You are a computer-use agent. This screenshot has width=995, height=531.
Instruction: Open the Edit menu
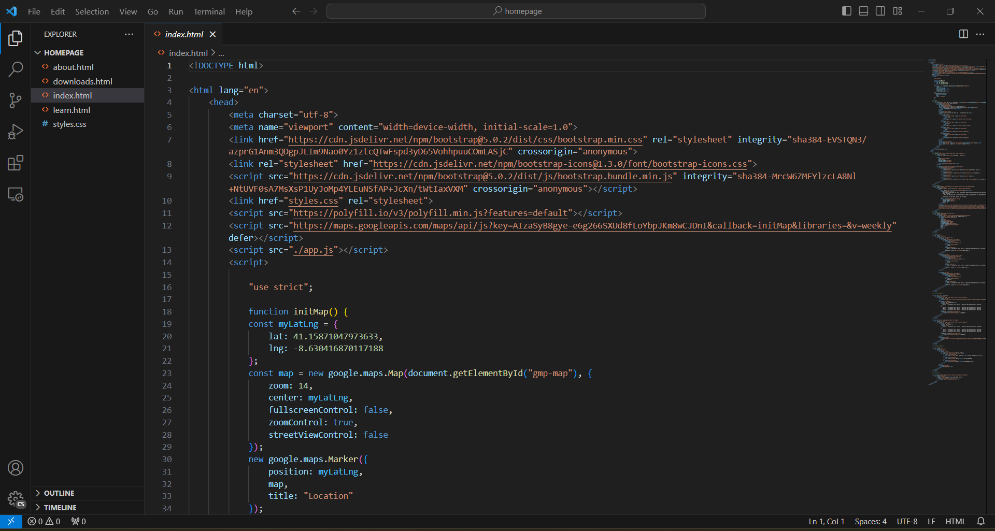(x=58, y=11)
